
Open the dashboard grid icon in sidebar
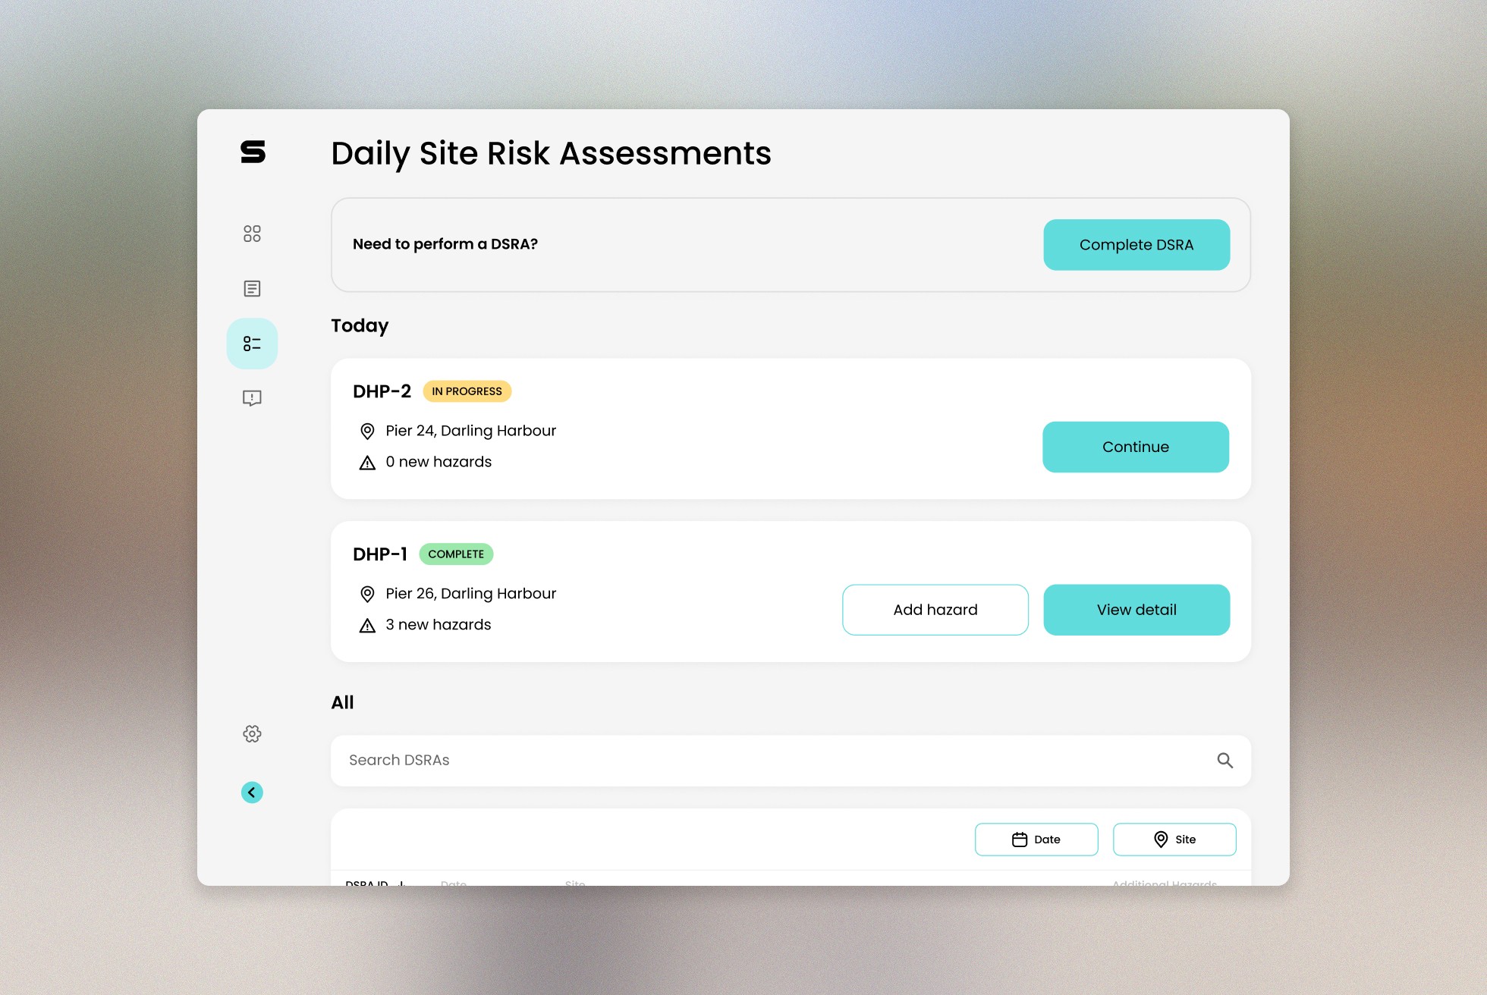[252, 234]
